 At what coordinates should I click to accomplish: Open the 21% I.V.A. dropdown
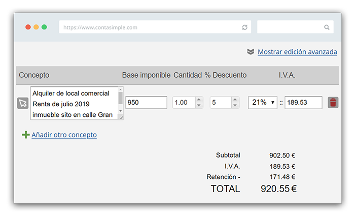[263, 103]
